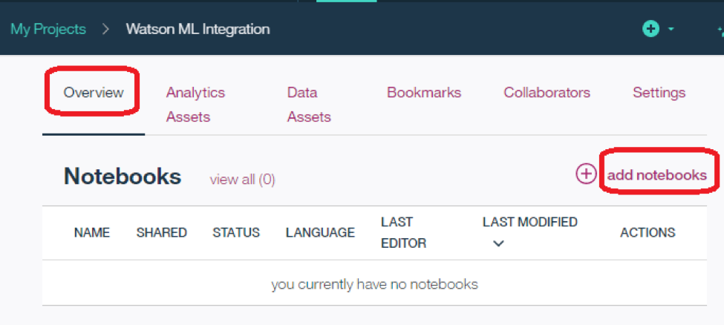
Task: Open the dropdown arrow beside teal plus
Action: coord(671,29)
